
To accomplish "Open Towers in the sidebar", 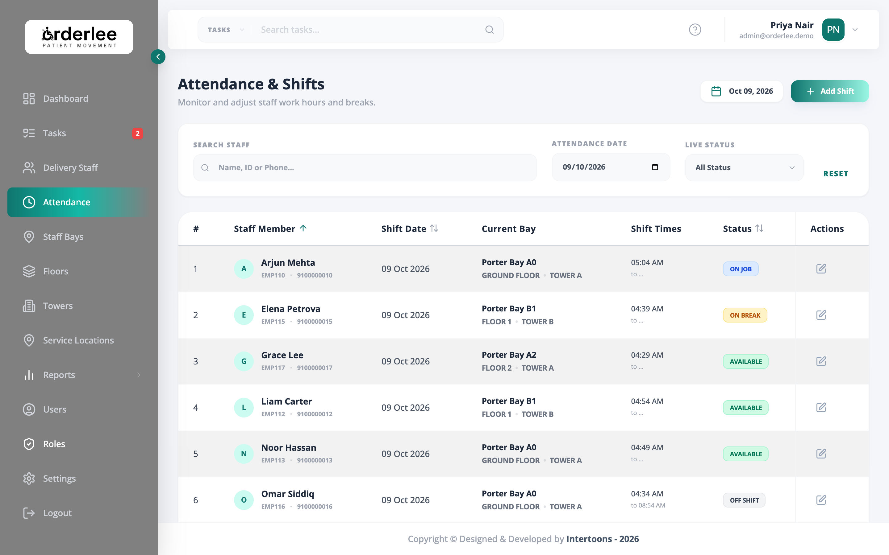I will (x=79, y=306).
